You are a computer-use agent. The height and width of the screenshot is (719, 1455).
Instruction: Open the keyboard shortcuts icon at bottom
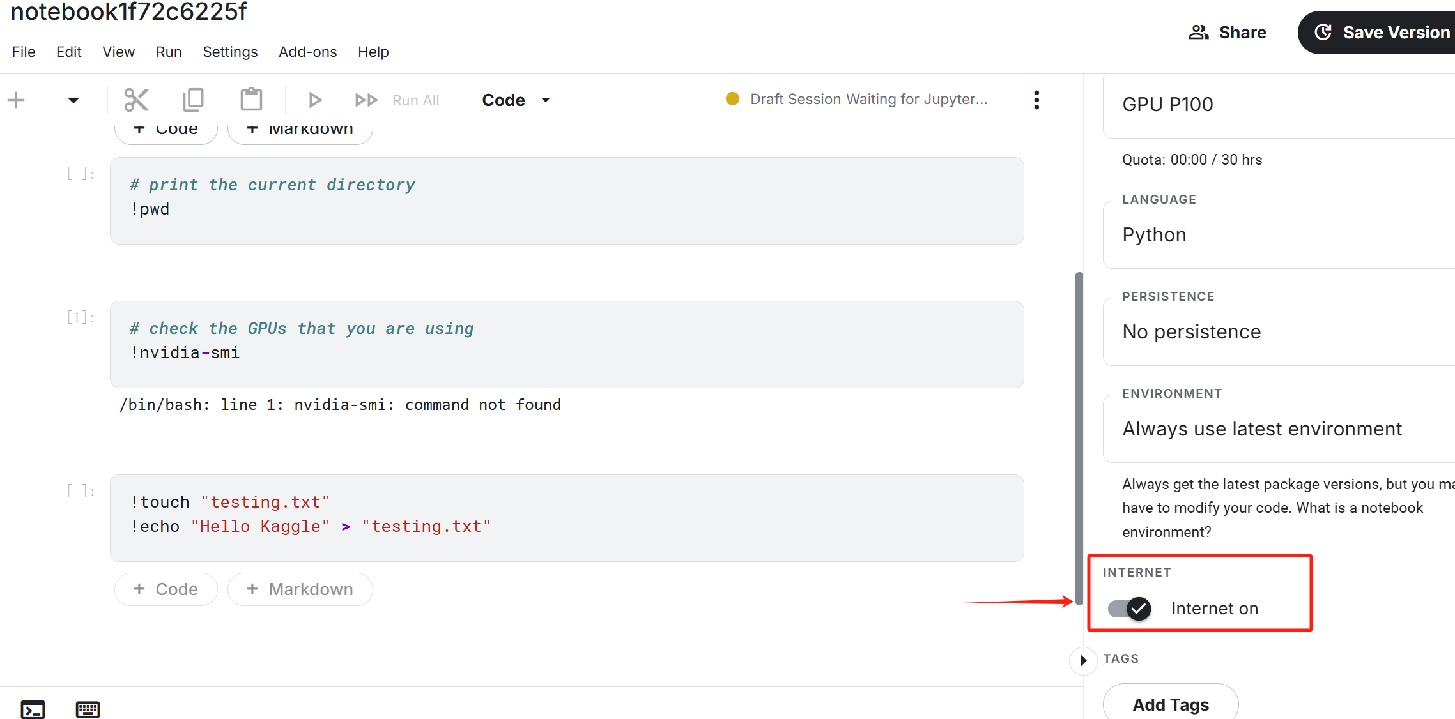[88, 709]
